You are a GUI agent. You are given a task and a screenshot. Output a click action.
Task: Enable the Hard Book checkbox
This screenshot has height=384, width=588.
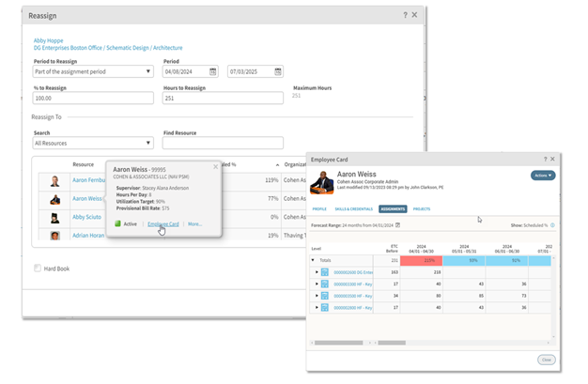(x=38, y=269)
